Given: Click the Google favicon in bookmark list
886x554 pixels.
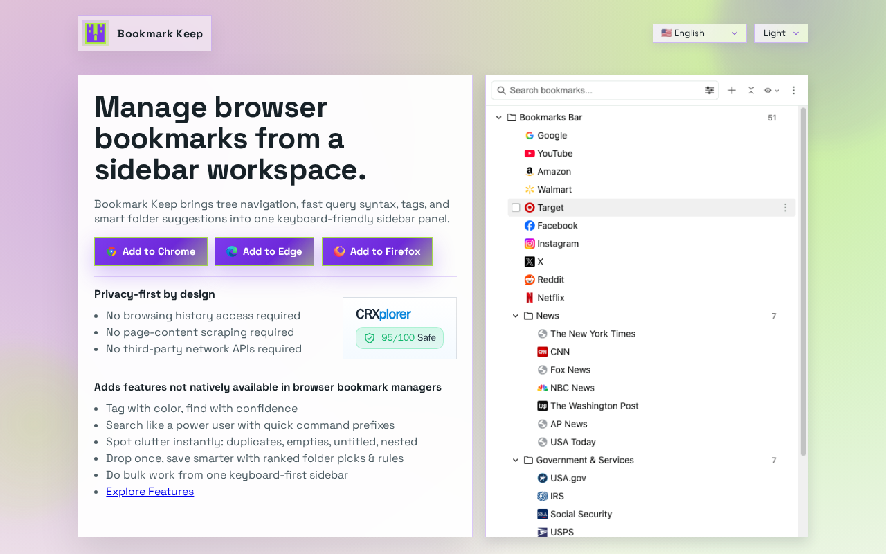Looking at the screenshot, I should pos(530,136).
